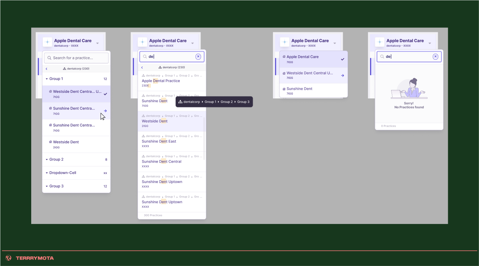Click dentalcorp in the Apple Dental Practice breadcrumb
The width and height of the screenshot is (479, 266).
pyautogui.click(x=154, y=75)
